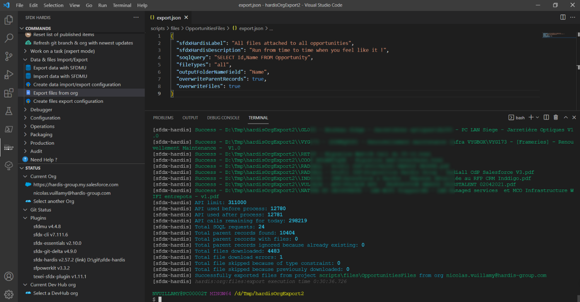Maximize the terminal panel size

pyautogui.click(x=565, y=118)
